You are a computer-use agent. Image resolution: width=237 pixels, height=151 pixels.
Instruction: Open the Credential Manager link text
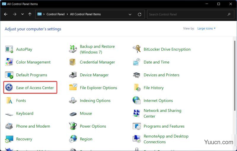pyautogui.click(x=97, y=62)
